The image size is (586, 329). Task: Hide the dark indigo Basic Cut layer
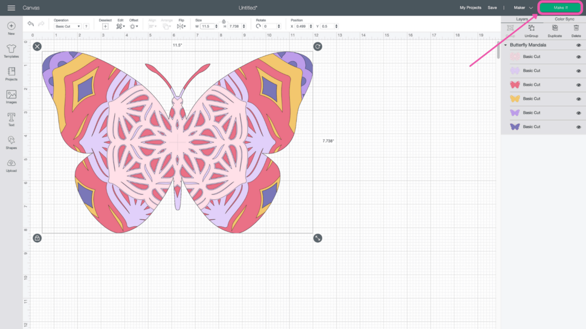[579, 127]
